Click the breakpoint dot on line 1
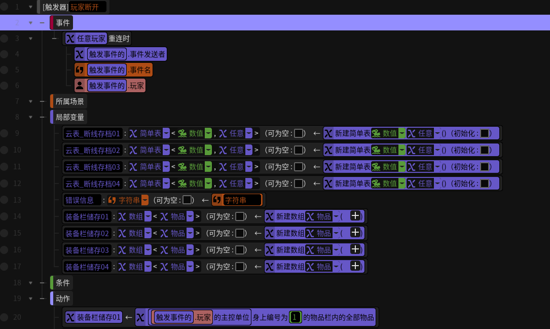The width and height of the screenshot is (550, 329). (4, 7)
